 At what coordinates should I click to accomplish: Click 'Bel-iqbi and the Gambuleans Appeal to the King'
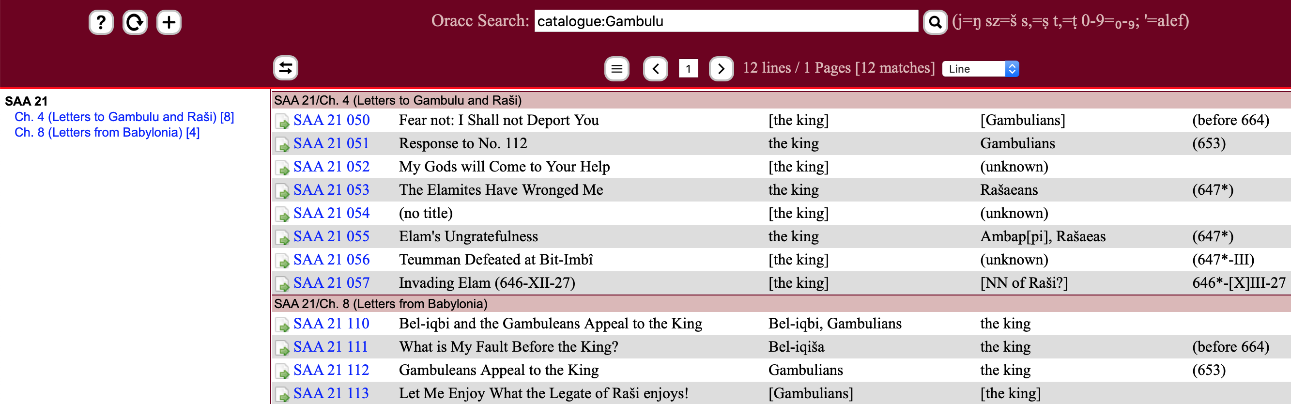(x=550, y=323)
